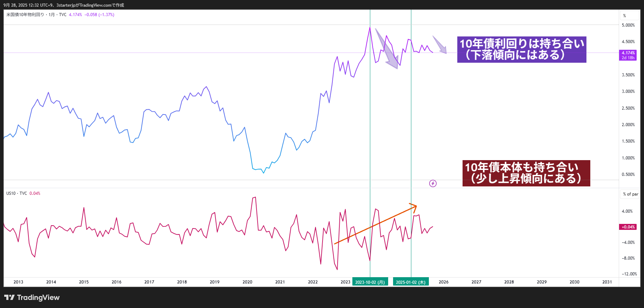Click the 3starterjp TradingView.com attribution text
644x308 pixels.
[x=90, y=5]
